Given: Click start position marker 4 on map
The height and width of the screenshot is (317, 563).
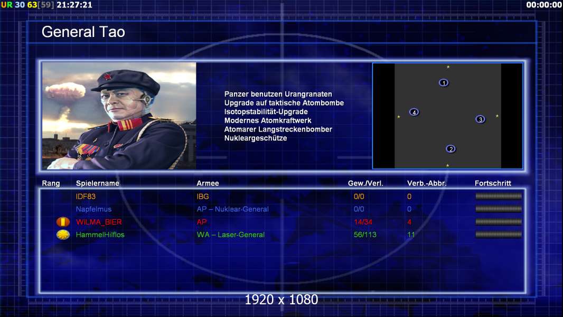Looking at the screenshot, I should coord(414,113).
